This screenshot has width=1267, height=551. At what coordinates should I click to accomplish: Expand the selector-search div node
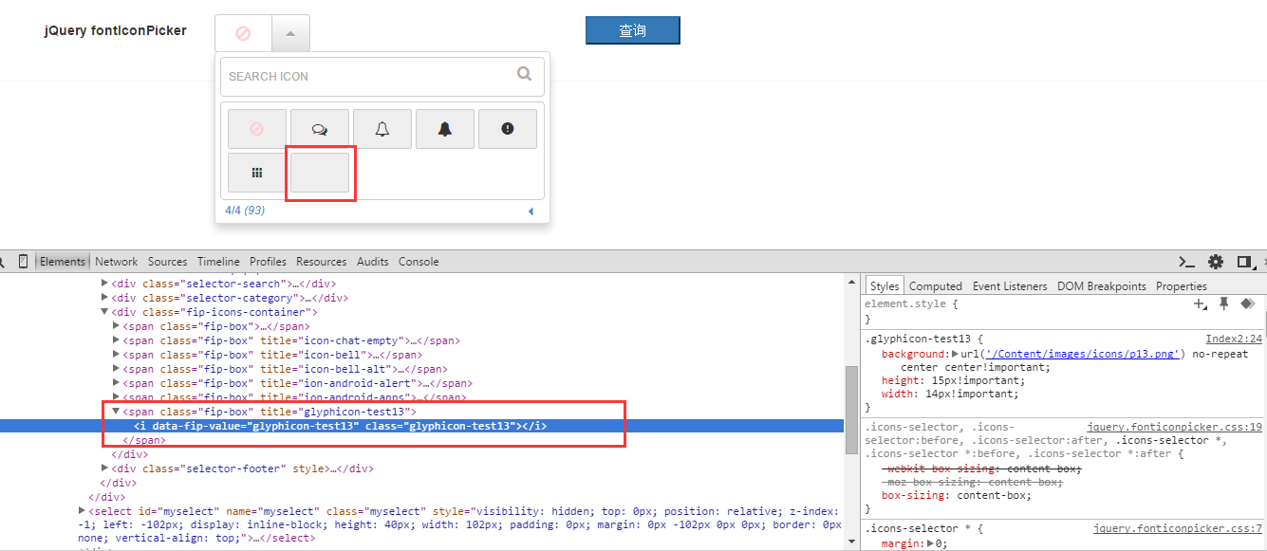click(x=105, y=284)
